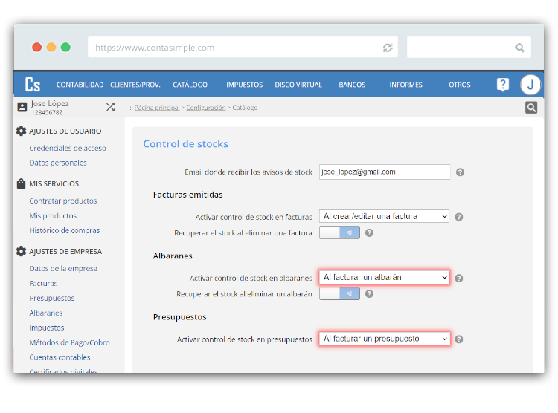Expand the 'Al facturar un albarán' dropdown

click(385, 278)
